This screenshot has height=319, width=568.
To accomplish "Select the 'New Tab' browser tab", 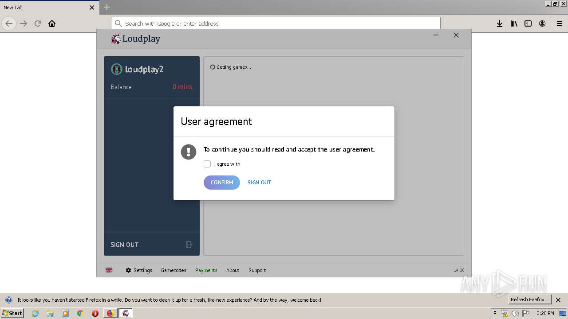I will click(x=49, y=7).
